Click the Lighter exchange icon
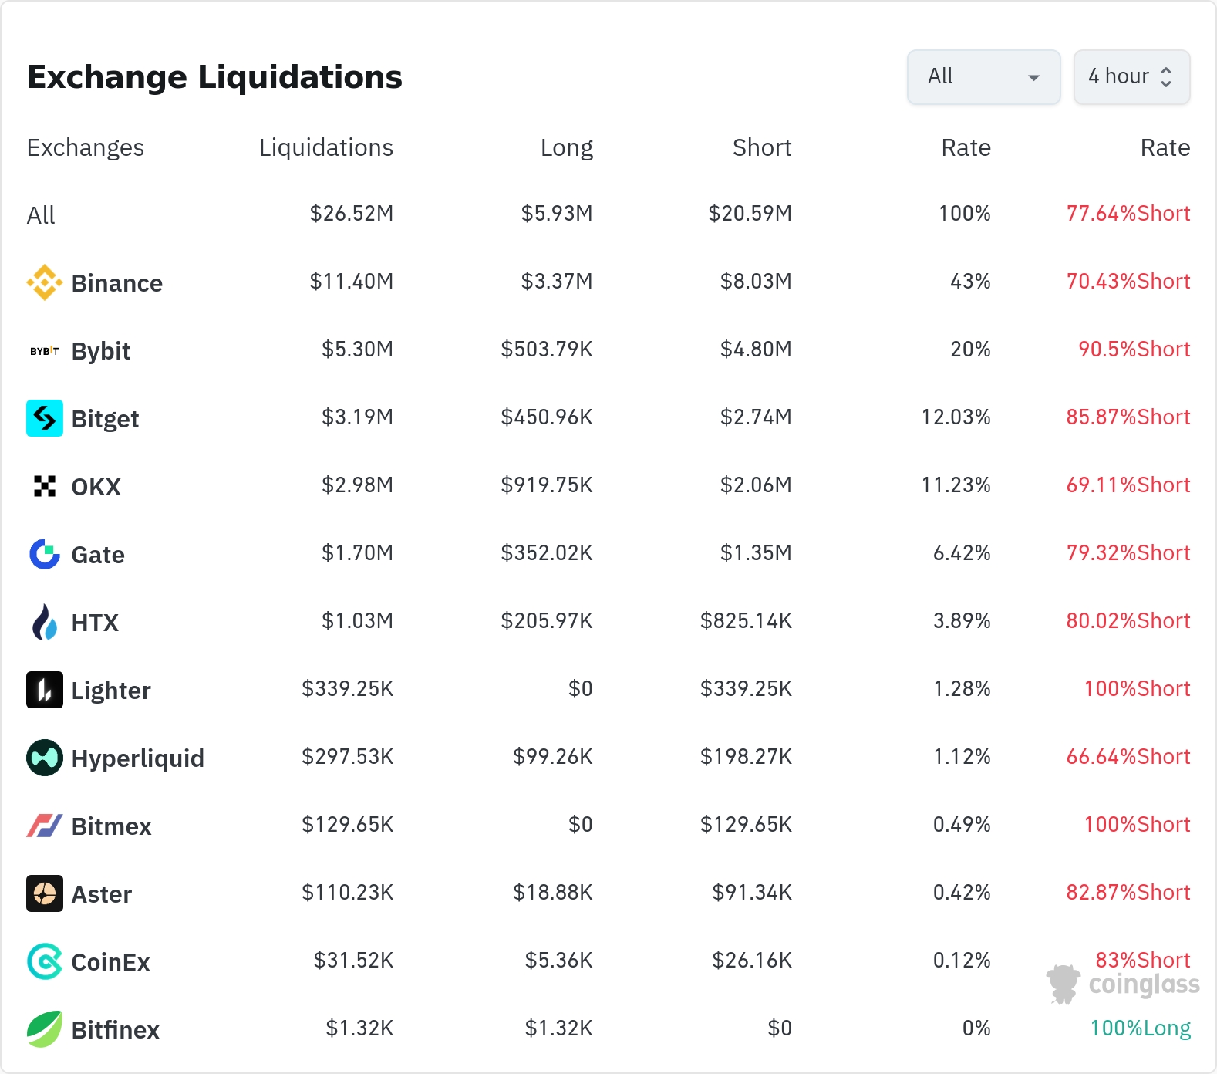Image resolution: width=1217 pixels, height=1074 pixels. (45, 690)
